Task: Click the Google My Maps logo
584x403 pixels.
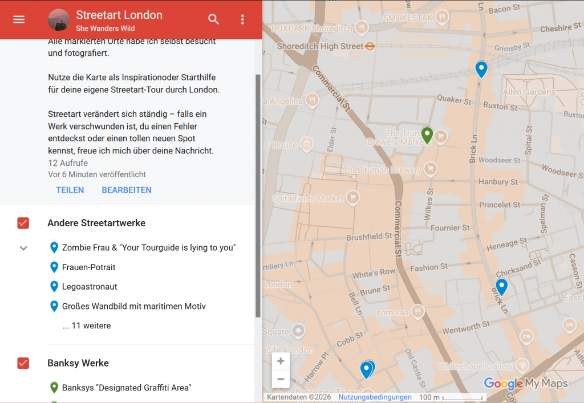Action: pyautogui.click(x=526, y=383)
